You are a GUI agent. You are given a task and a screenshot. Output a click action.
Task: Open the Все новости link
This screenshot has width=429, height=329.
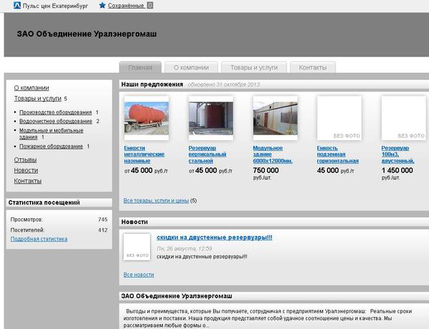coord(139,275)
